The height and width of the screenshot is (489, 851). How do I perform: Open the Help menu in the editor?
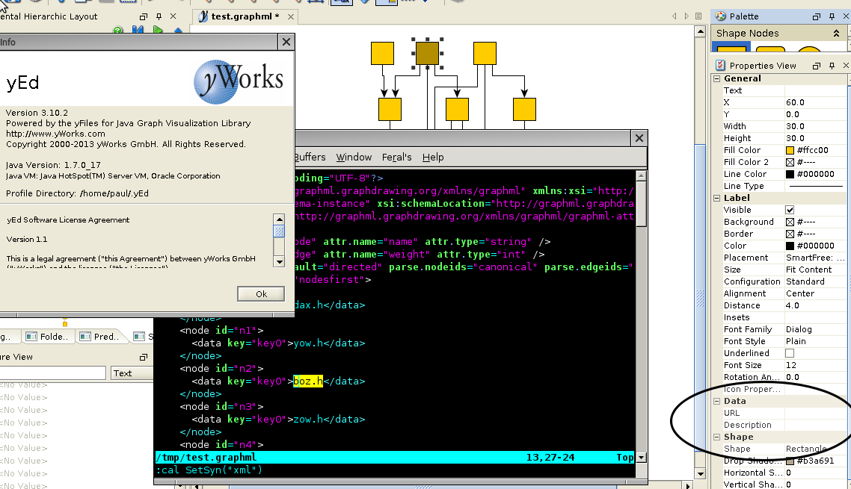point(433,158)
